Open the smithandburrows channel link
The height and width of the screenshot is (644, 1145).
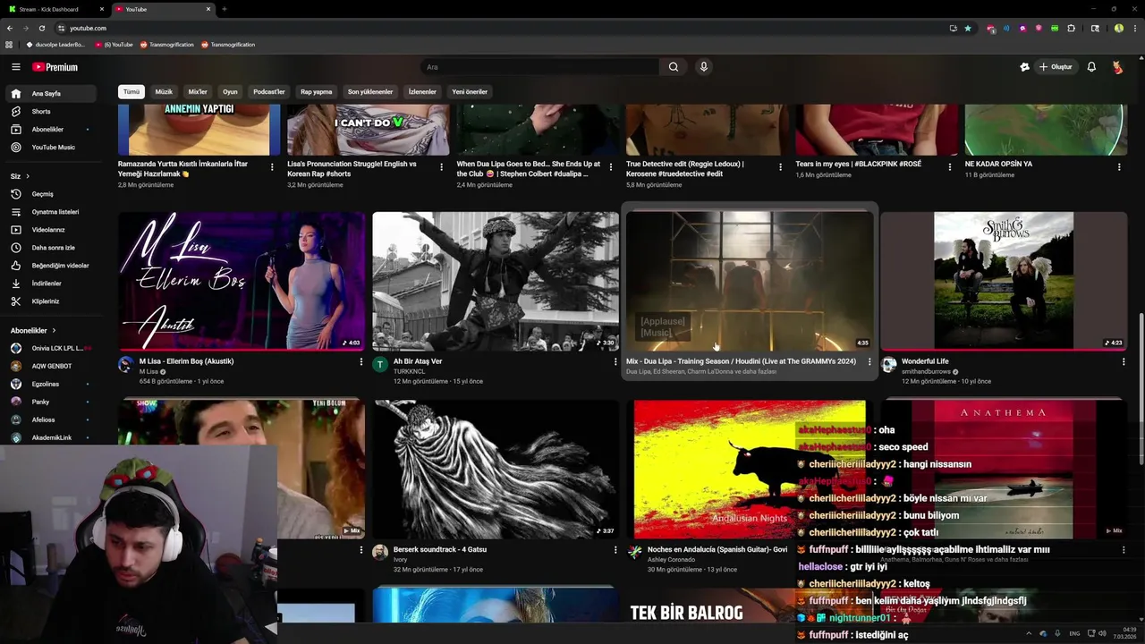926,371
